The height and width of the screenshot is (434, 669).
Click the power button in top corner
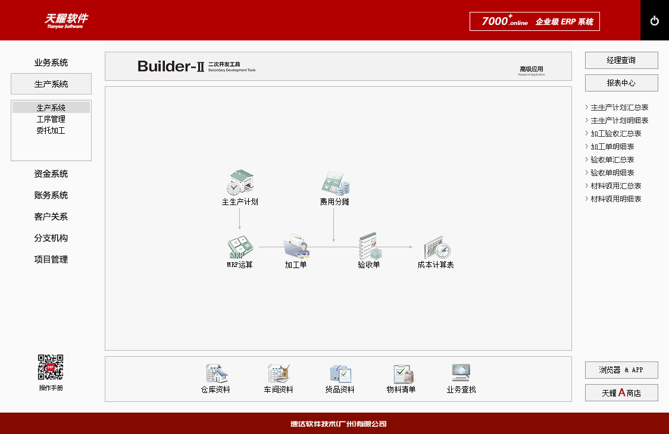click(x=655, y=21)
